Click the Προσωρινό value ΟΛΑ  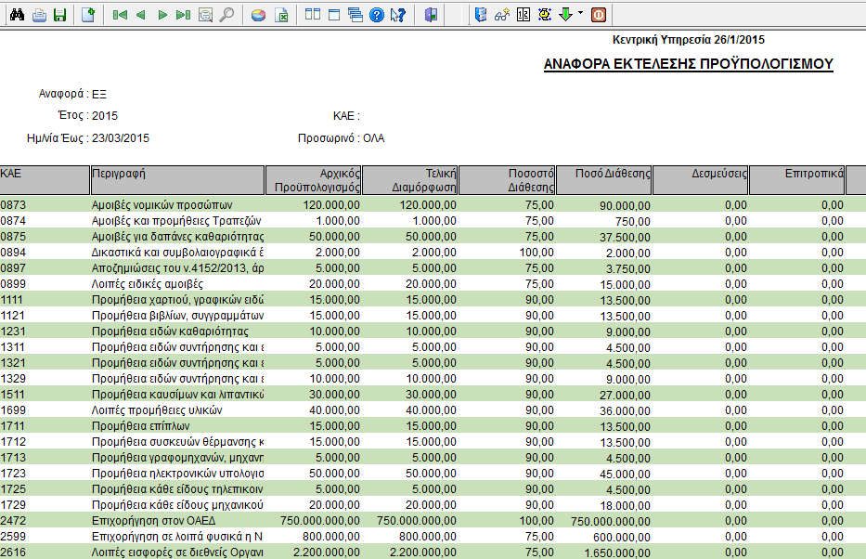point(373,138)
